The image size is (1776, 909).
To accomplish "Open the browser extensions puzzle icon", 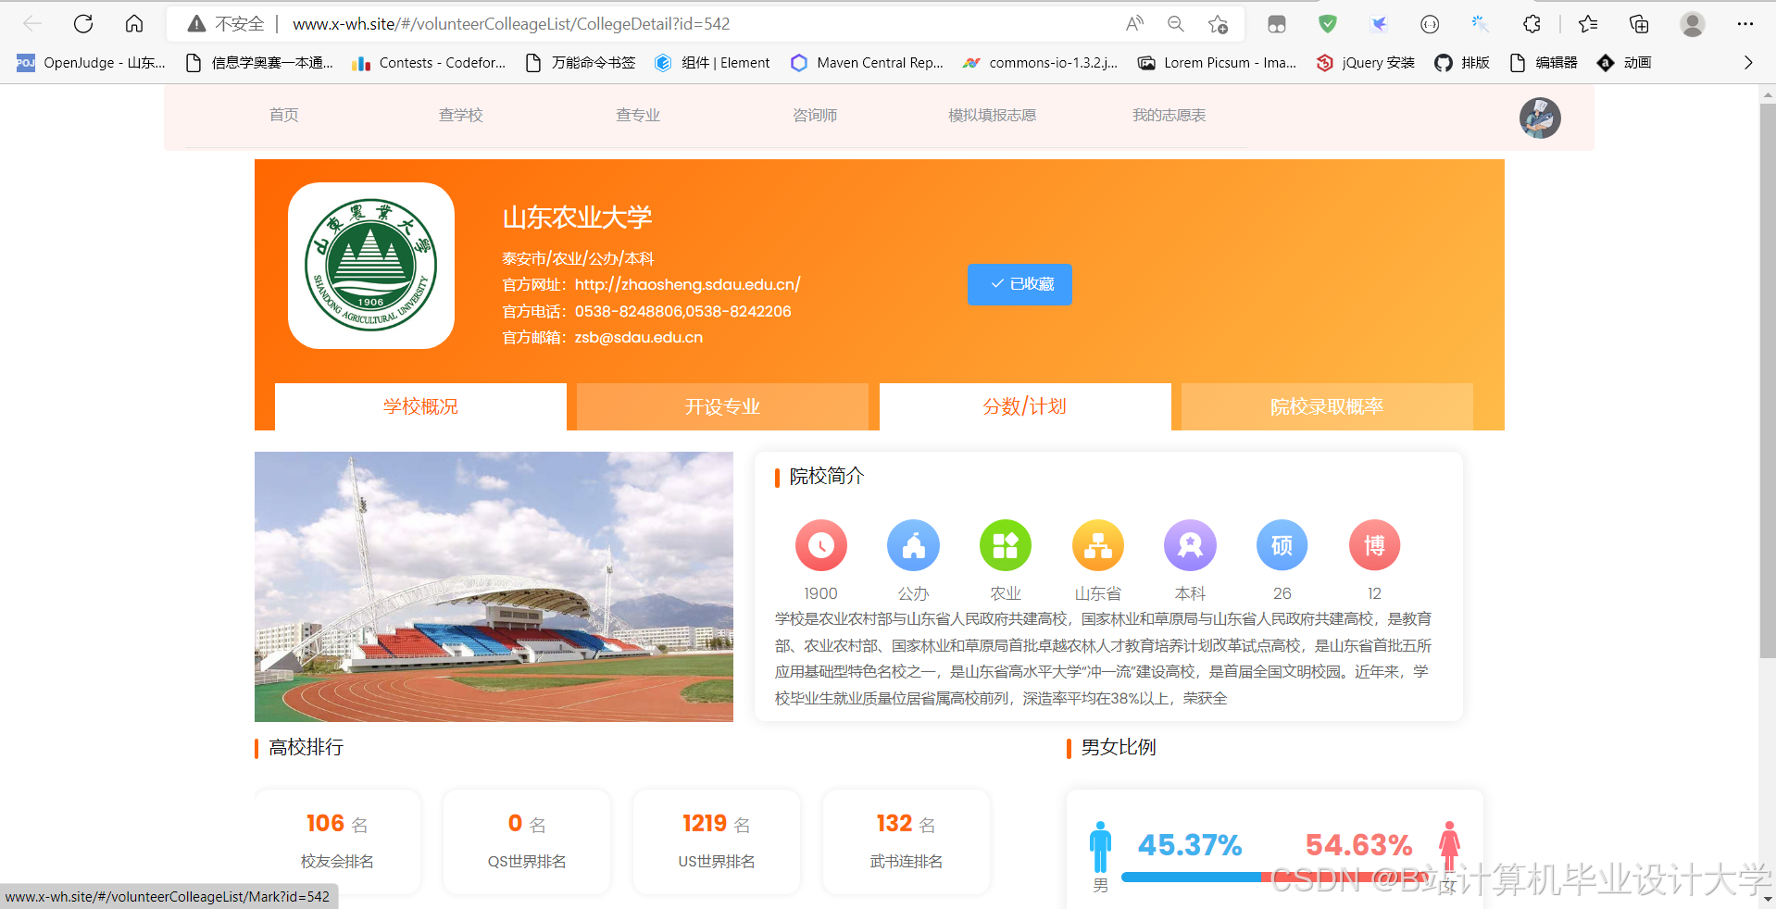I will coord(1532,24).
